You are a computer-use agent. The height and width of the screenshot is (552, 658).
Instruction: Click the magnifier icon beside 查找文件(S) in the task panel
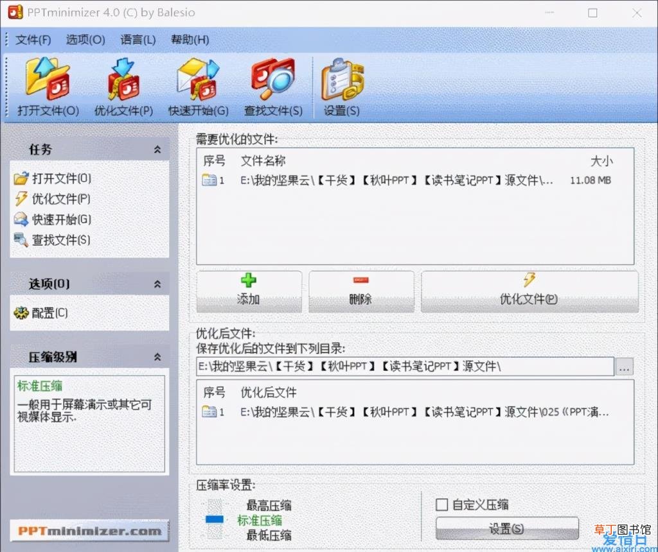click(x=21, y=240)
